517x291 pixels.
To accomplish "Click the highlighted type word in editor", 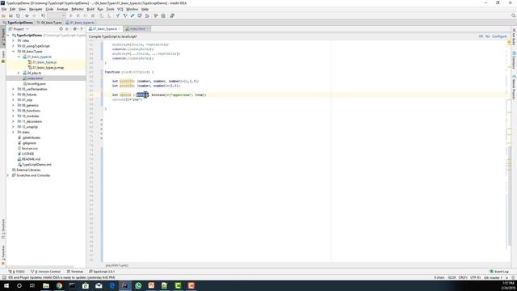I will [142, 95].
